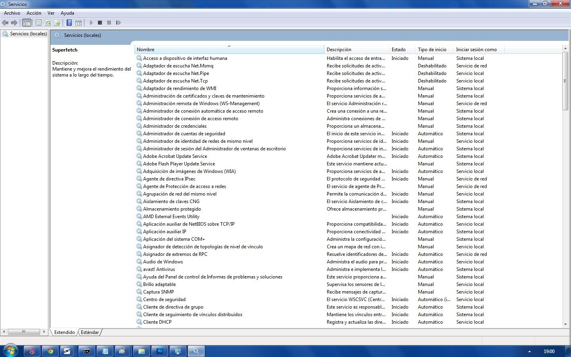The width and height of the screenshot is (571, 357).
Task: Select the avast! Antivirus service
Action: 159,269
